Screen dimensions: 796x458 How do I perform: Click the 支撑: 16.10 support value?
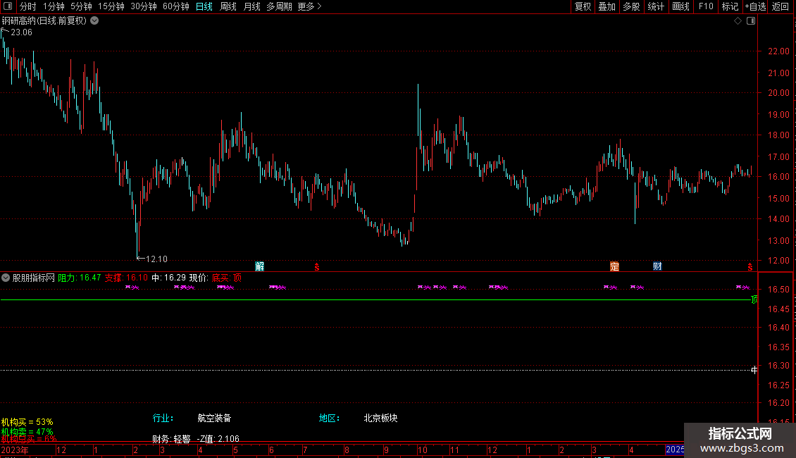pos(126,278)
